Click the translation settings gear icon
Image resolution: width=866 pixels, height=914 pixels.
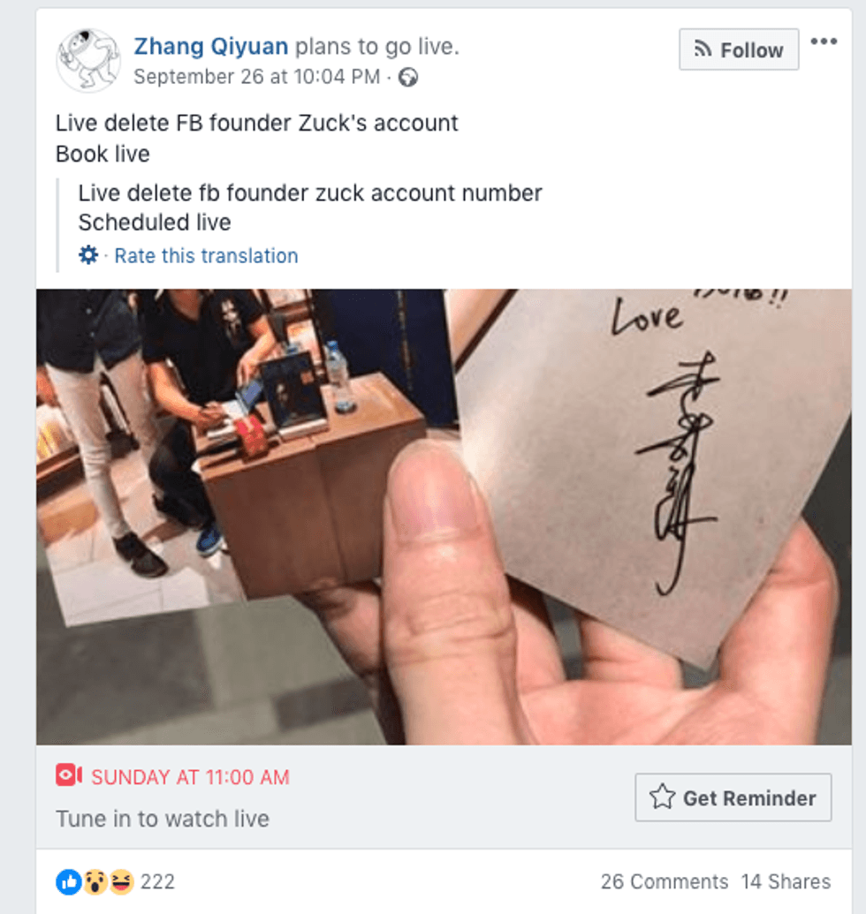pos(88,254)
